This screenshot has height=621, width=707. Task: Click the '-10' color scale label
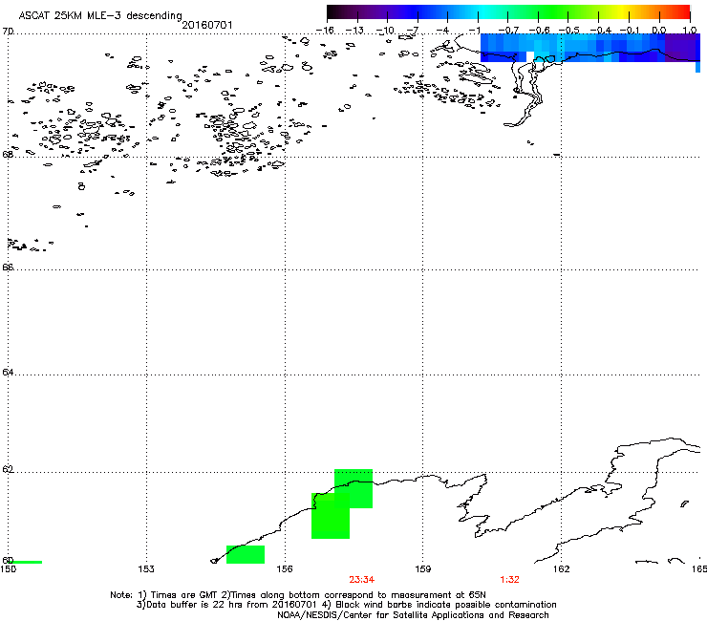click(x=385, y=31)
